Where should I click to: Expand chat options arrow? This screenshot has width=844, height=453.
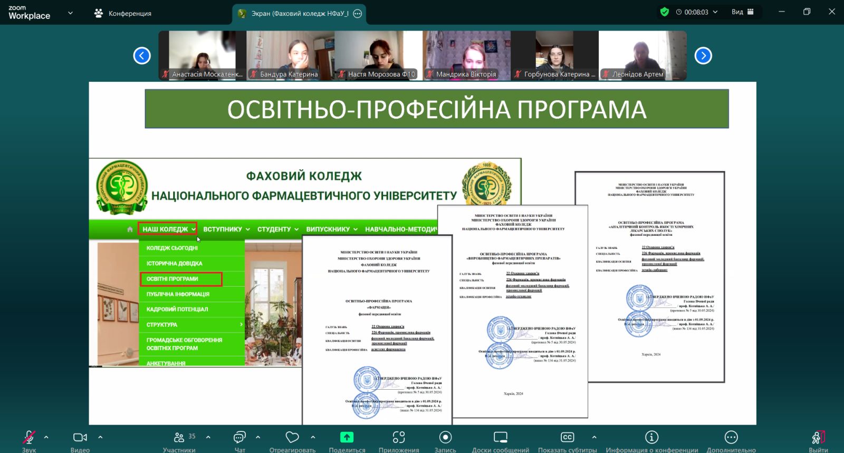258,437
